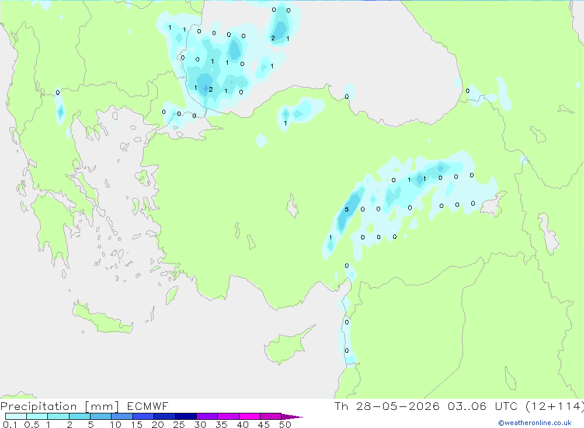Screen dimensions: 584x428
Task: Click the above-50 legend arrow tip
Action: tap(293, 416)
